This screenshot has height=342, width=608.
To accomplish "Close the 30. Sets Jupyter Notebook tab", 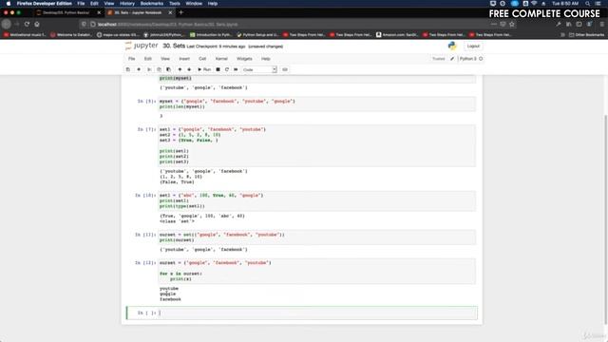I will 170,12.
